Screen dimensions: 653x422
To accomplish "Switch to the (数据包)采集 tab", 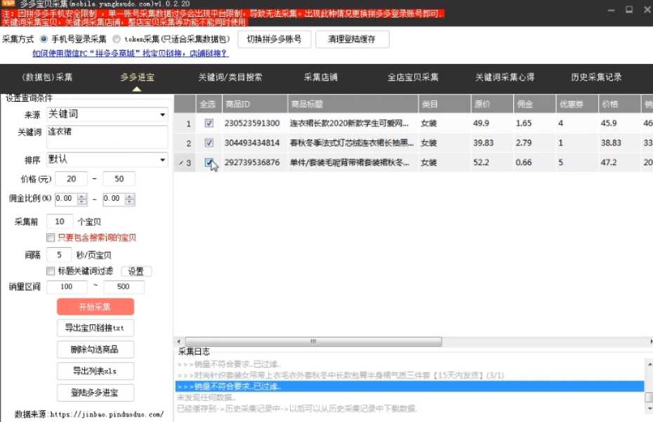I will 47,77.
